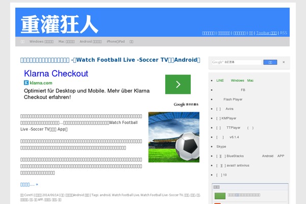Open the RSS feed link
The width and height of the screenshot is (306, 204).
tap(284, 33)
